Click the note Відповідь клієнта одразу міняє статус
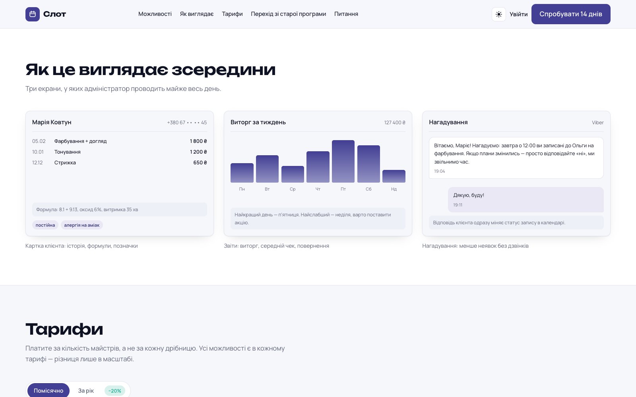Image resolution: width=636 pixels, height=397 pixels. (x=516, y=223)
